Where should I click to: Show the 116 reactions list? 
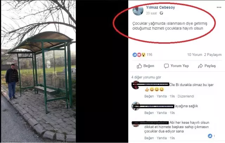[149, 55]
